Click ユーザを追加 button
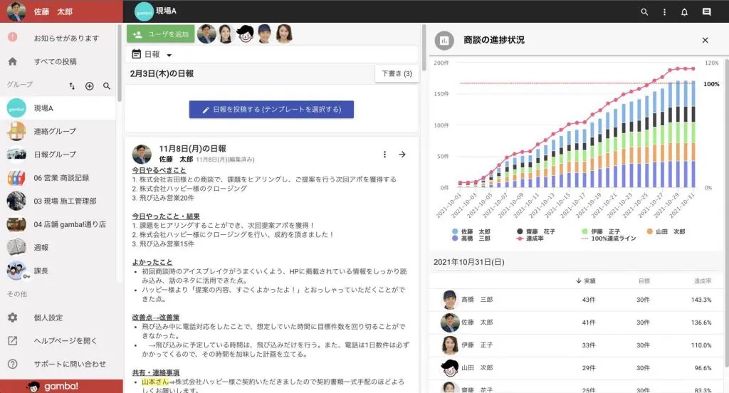Viewport: 729px width, 393px height. (161, 34)
